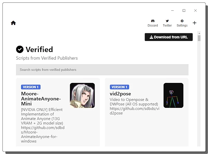
Task: Minimize the application window
Action: pyautogui.click(x=172, y=10)
